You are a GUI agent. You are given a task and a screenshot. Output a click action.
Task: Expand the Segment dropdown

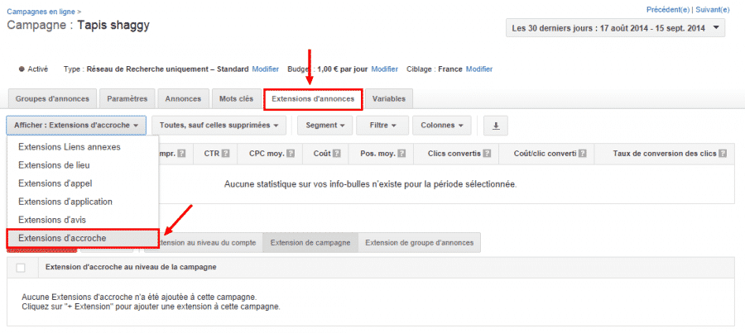coord(324,126)
